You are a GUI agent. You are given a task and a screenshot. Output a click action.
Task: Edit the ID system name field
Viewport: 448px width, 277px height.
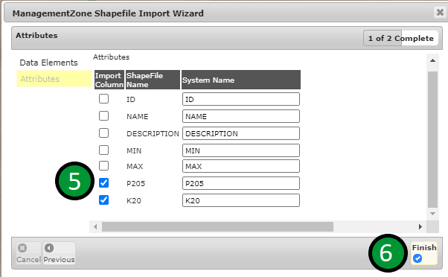point(241,99)
